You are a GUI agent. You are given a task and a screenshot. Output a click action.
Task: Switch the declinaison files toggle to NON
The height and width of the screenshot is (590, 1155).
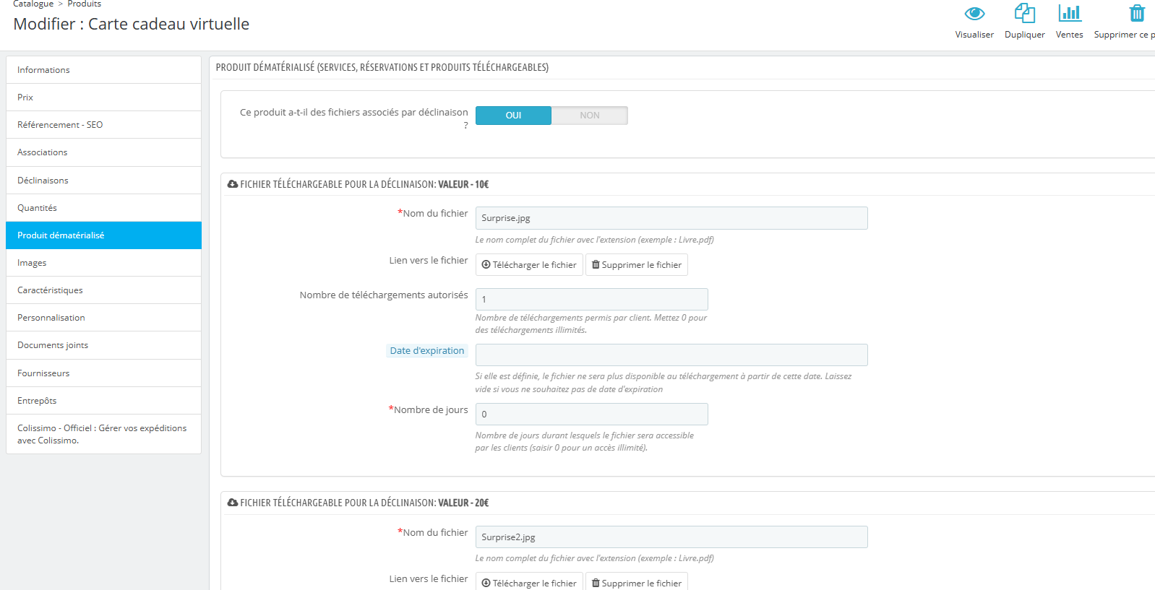click(589, 116)
